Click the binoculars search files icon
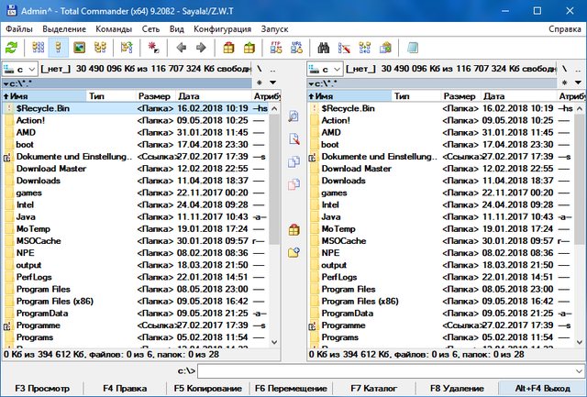The height and width of the screenshot is (397, 587). click(323, 47)
